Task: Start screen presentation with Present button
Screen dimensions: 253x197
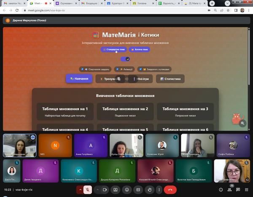Action: coord(115,190)
